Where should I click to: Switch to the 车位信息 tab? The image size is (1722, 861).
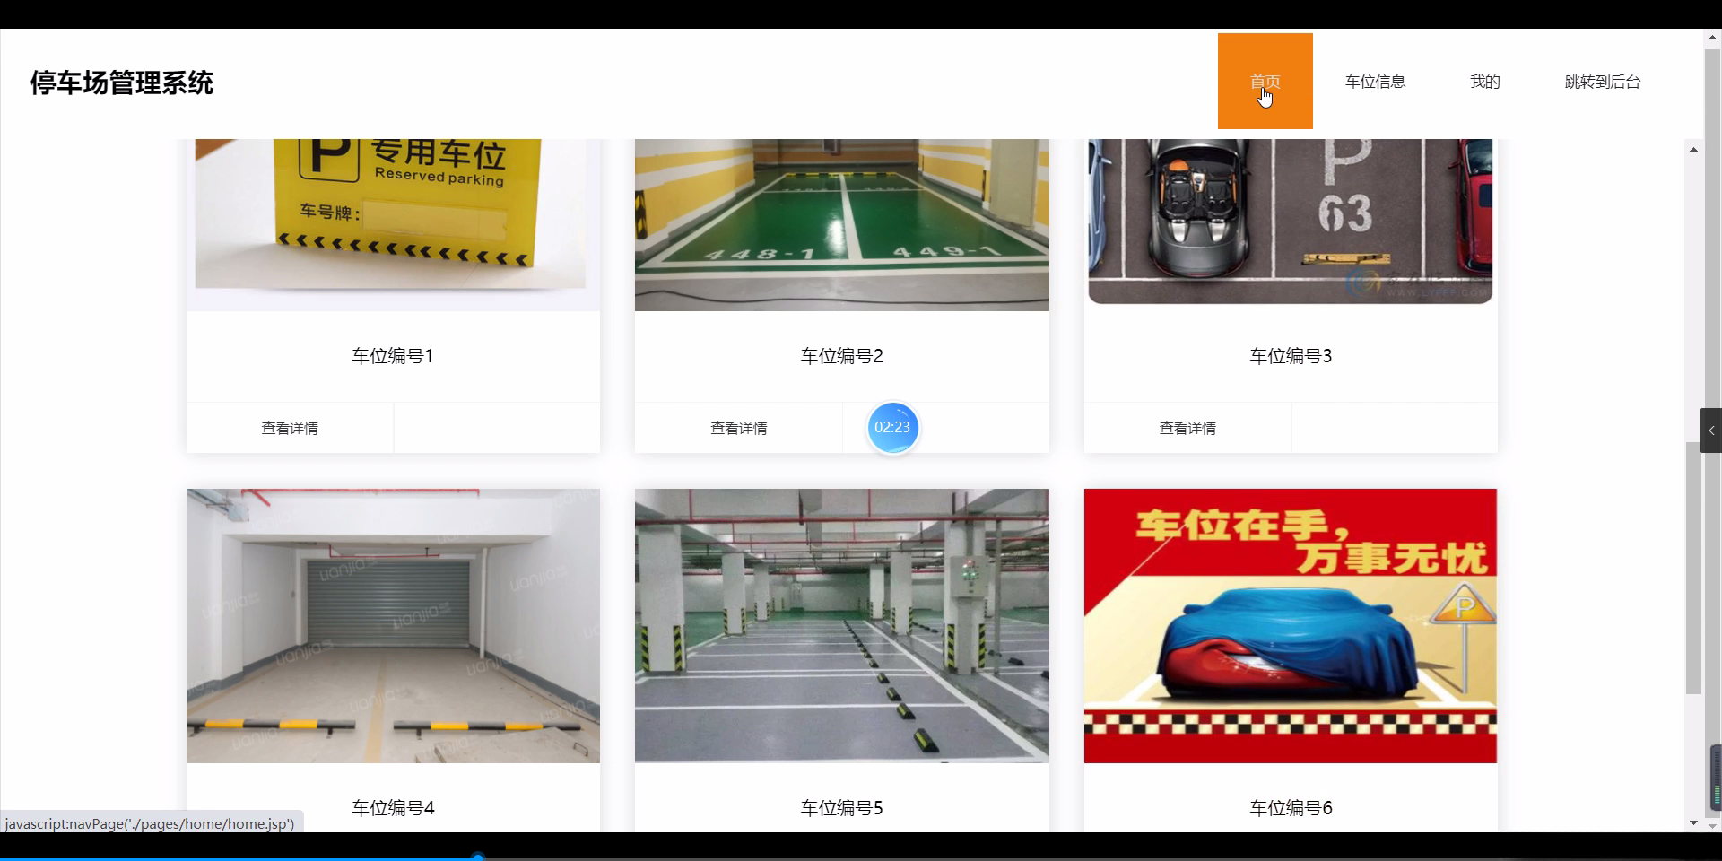coord(1375,81)
